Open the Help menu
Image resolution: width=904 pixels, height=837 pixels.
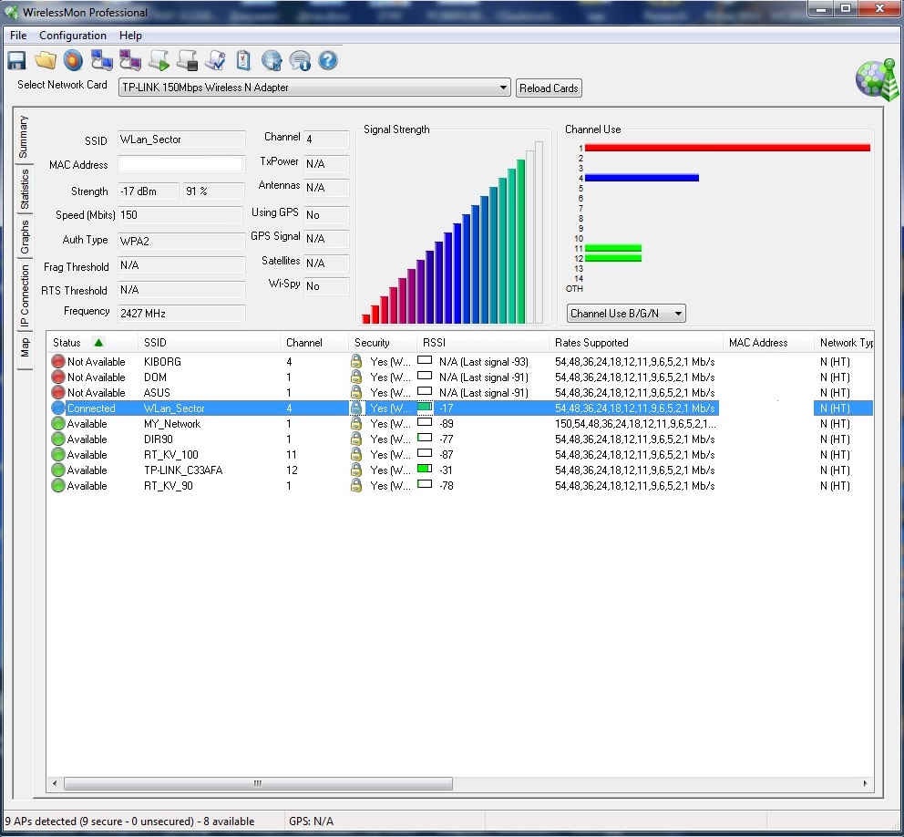(x=130, y=36)
